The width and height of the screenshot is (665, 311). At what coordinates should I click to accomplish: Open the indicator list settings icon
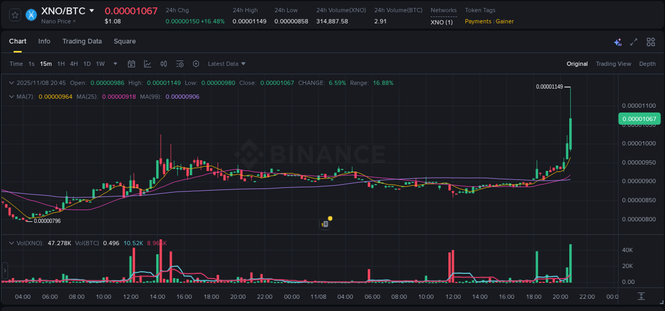[x=180, y=64]
